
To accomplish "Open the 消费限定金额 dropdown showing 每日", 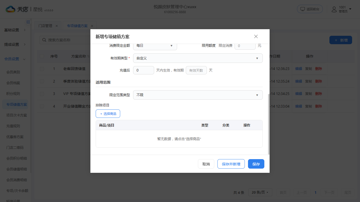I will pos(155,46).
